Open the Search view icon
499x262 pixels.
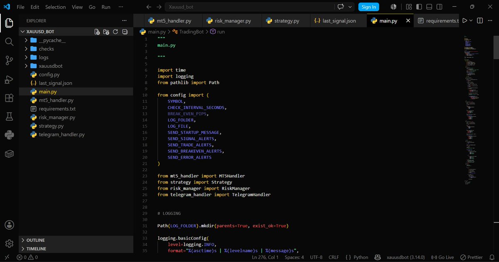coord(9,42)
